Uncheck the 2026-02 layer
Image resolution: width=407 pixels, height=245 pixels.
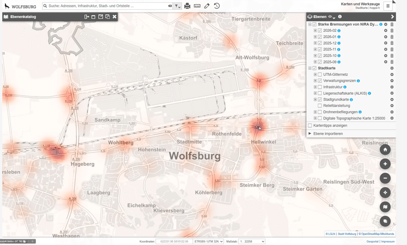pos(320,30)
